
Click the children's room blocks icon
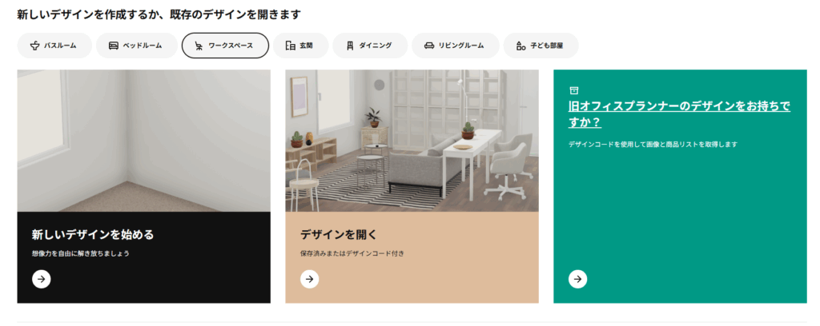pos(521,46)
